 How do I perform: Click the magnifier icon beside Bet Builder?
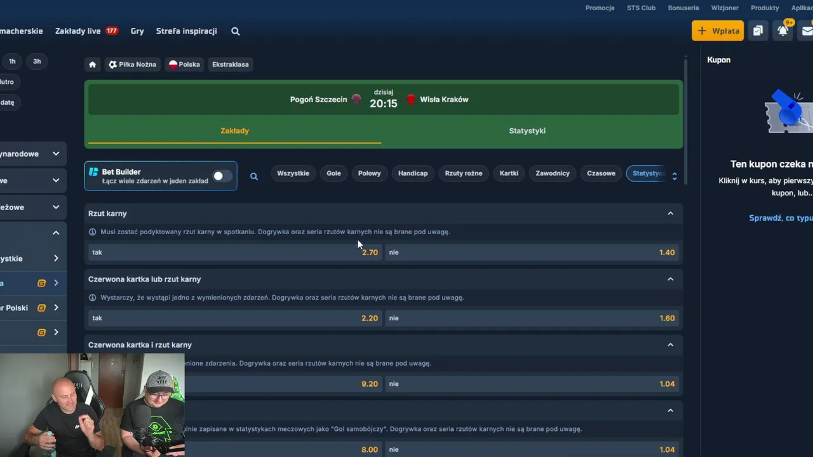click(254, 176)
